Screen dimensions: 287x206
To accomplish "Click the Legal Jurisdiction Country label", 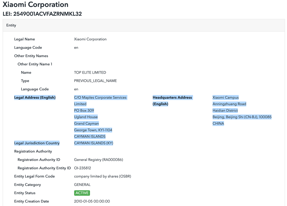I will (37, 143).
